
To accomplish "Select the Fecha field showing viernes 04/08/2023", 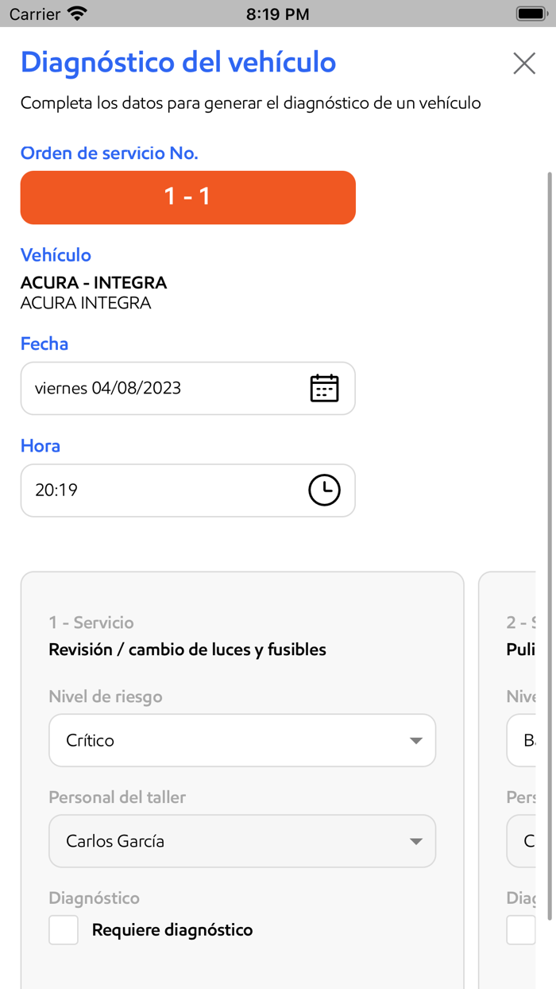I will 159,388.
